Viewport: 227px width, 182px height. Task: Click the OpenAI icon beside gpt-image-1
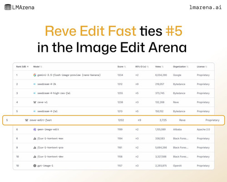pyautogui.click(x=35, y=166)
